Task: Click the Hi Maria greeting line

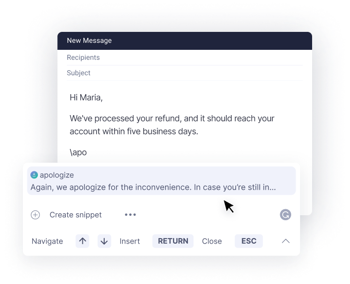Action: (x=86, y=98)
